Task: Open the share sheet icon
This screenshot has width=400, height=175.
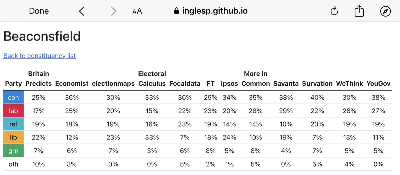Action: pyautogui.click(x=359, y=11)
